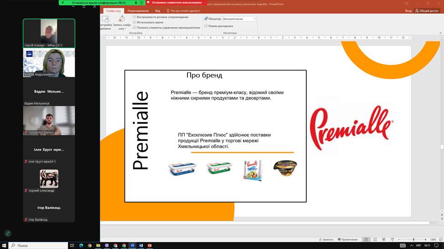Click Ігор Валівоць participant tile
Screen dimensions: 444x249
(49, 208)
